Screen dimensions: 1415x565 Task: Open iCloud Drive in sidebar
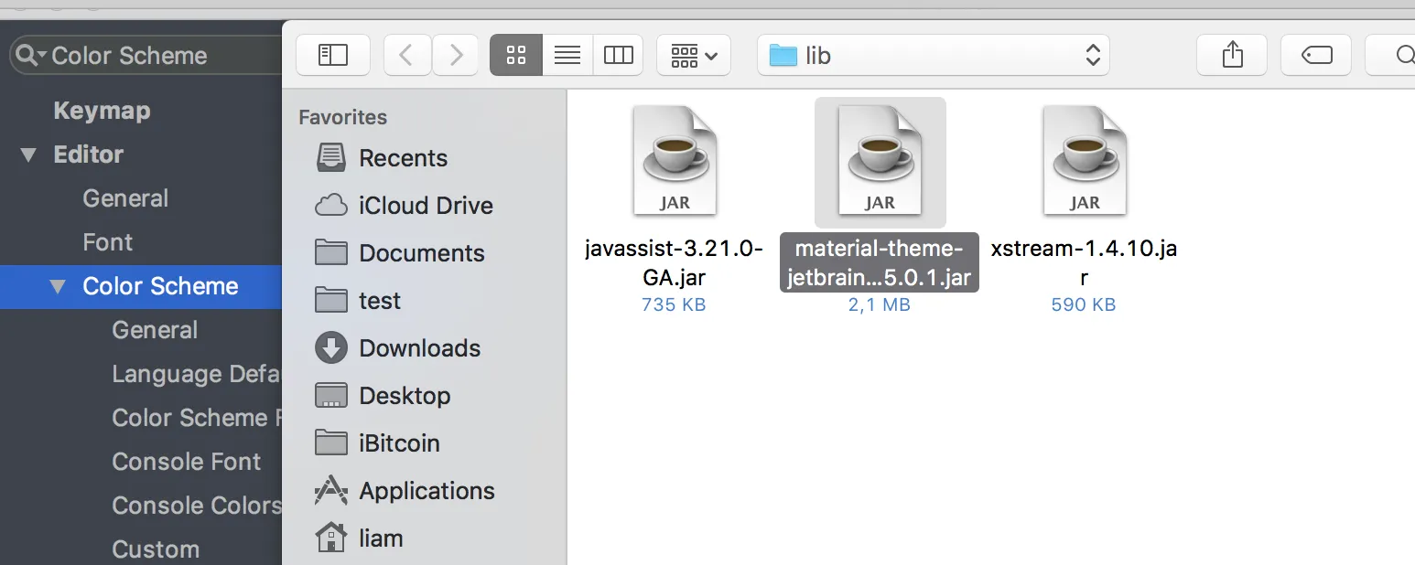tap(403, 206)
